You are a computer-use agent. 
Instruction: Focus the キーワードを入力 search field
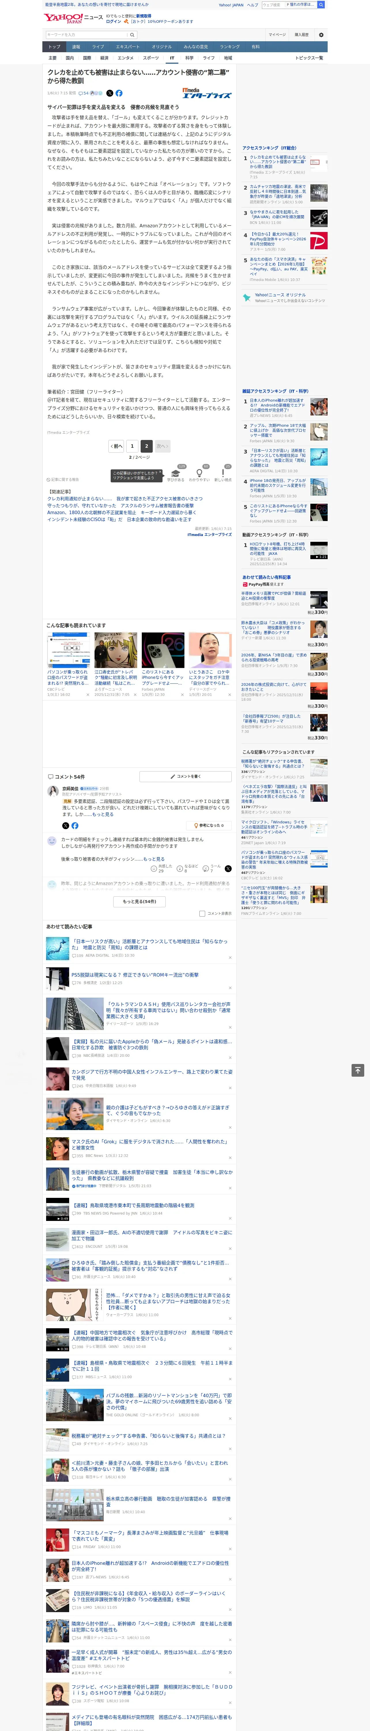click(87, 34)
